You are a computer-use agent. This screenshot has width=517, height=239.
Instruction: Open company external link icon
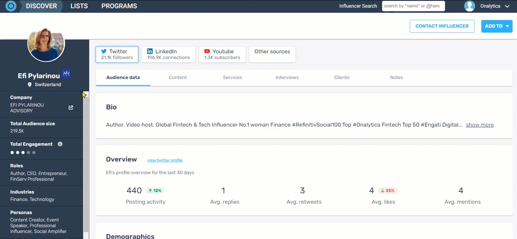(71, 108)
